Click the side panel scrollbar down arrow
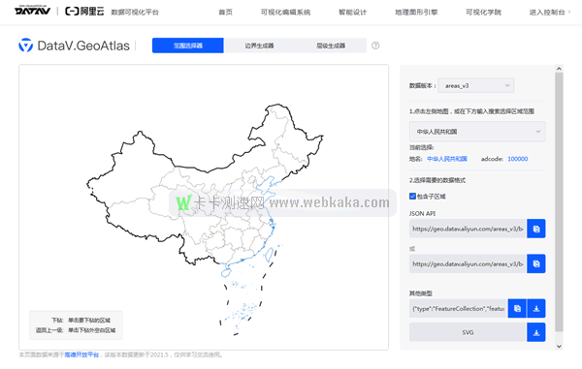This screenshot has height=369, width=582. click(559, 347)
